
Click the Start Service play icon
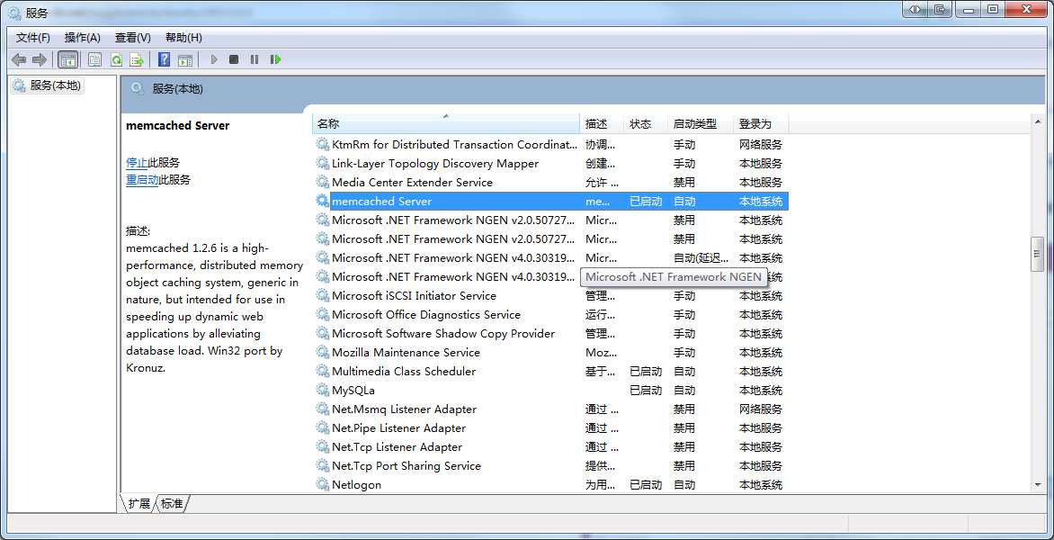214,60
